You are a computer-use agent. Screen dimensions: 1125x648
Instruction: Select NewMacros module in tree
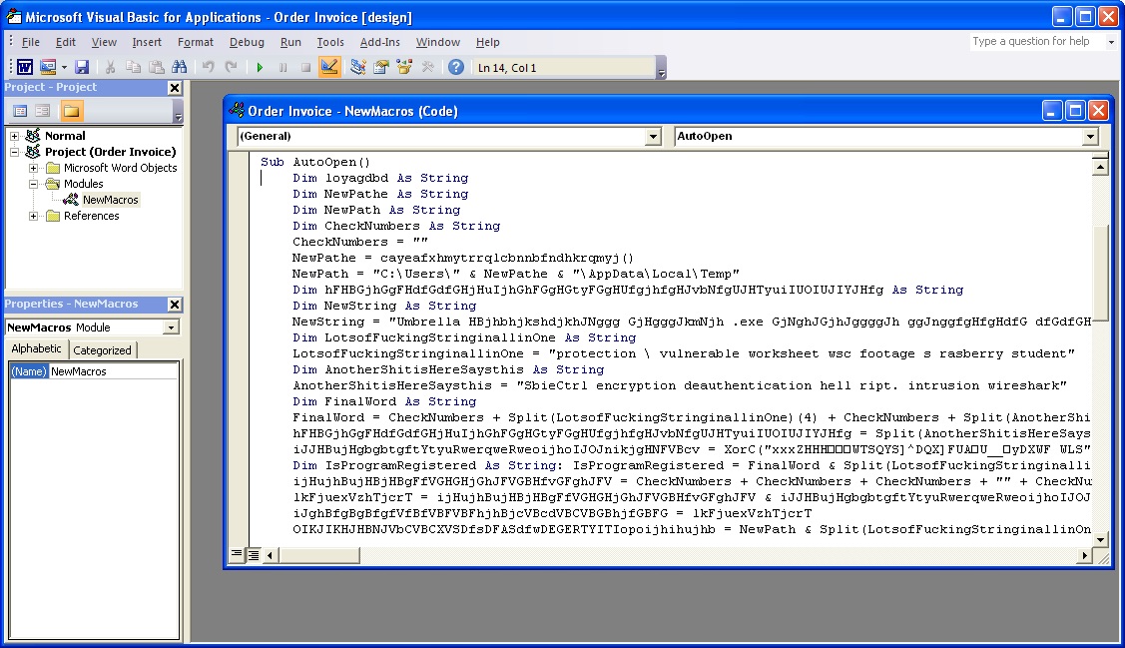point(110,200)
